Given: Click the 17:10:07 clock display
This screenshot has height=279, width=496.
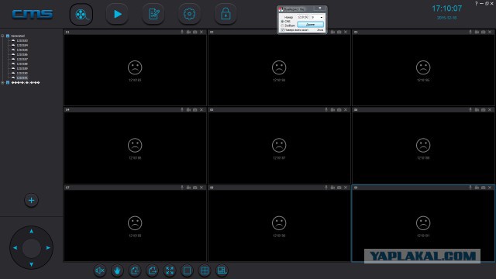Looking at the screenshot, I should pos(447,9).
